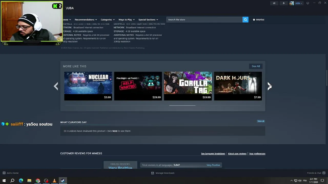The width and height of the screenshot is (328, 184).
Task: Show hidden system tray icons
Action: pos(291,181)
